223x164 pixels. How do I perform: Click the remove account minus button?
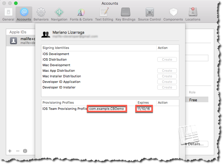(x=18, y=151)
